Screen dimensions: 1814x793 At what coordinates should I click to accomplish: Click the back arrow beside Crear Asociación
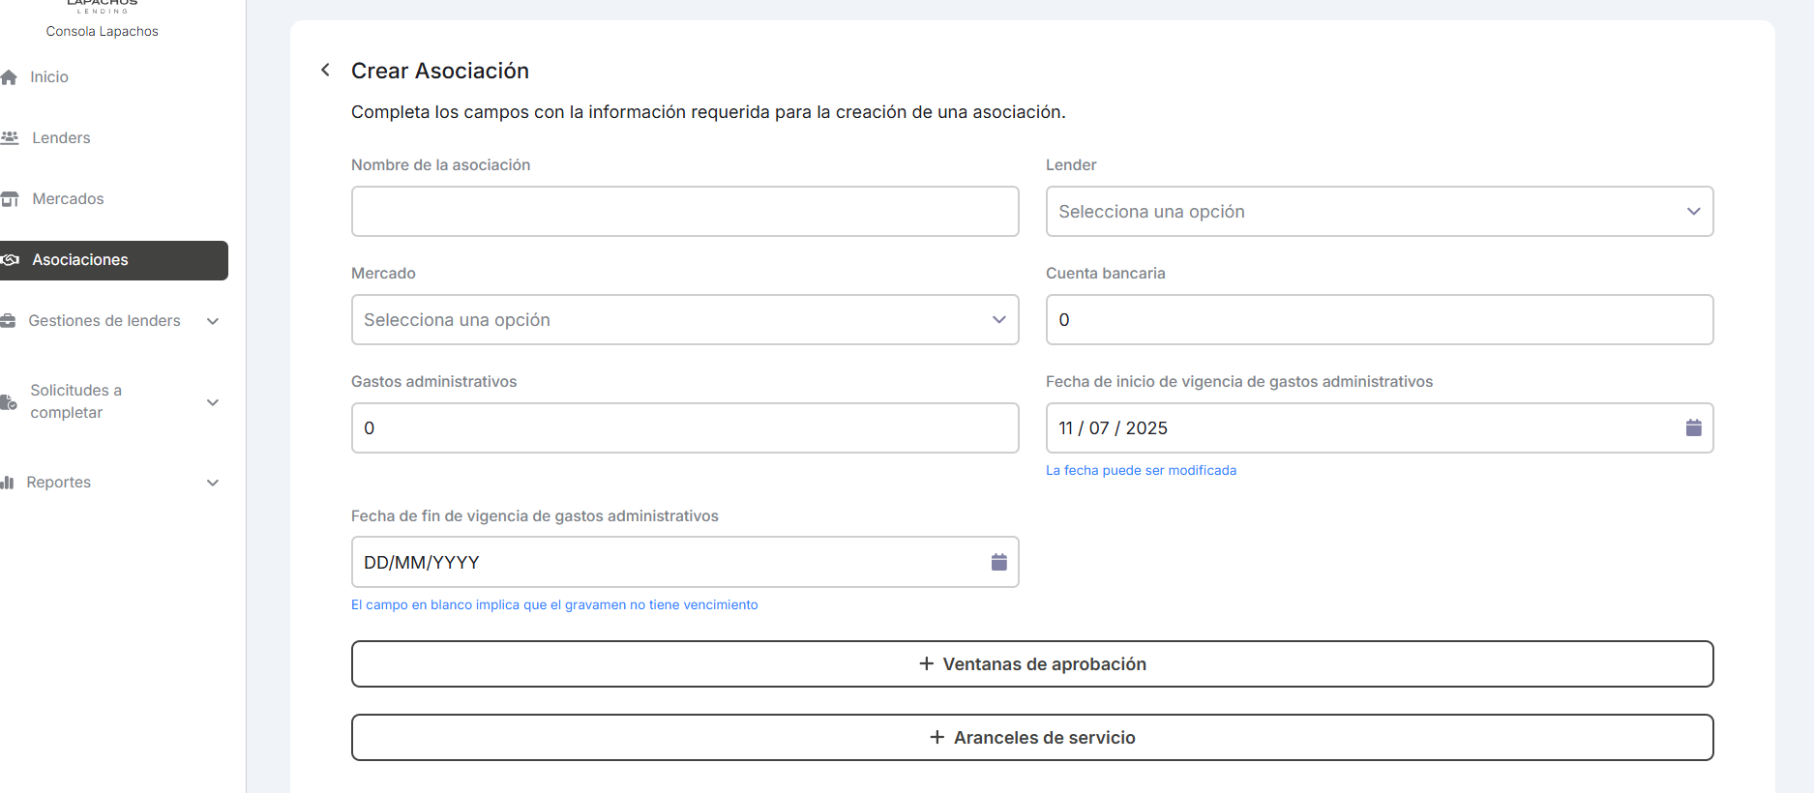click(326, 70)
